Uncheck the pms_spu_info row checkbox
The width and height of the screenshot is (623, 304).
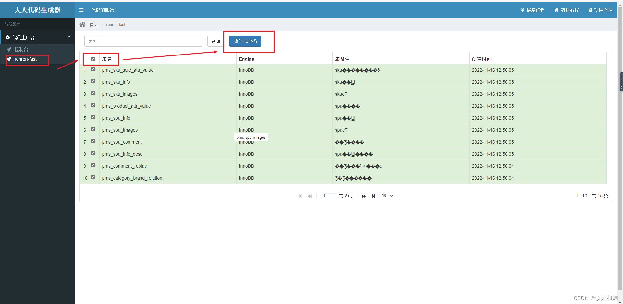click(93, 117)
